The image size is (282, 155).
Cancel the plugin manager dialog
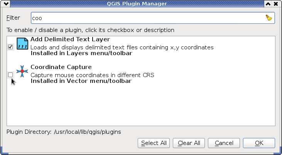coord(224,143)
